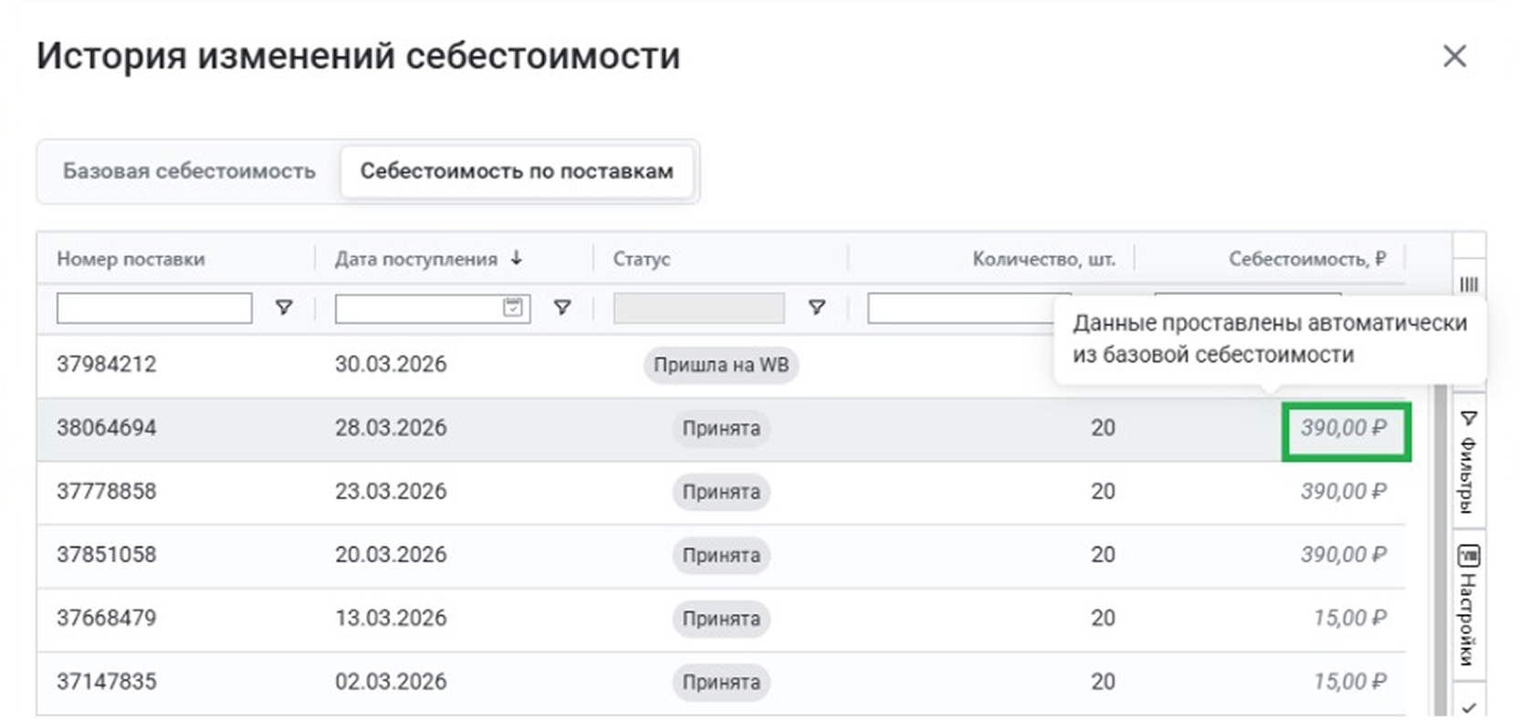Screen dimensions: 1519x720
Task: Open filter menu for Статус column
Action: (x=817, y=308)
